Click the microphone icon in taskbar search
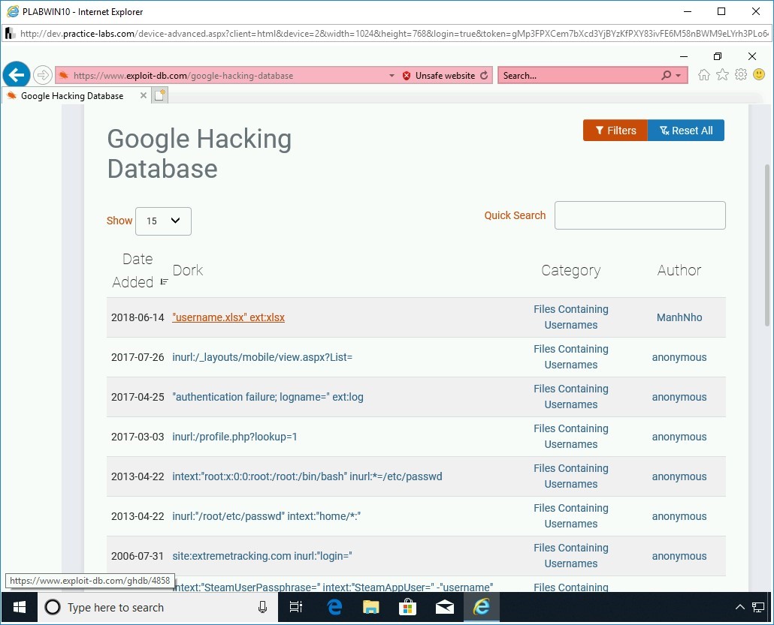The width and height of the screenshot is (774, 625). point(262,607)
